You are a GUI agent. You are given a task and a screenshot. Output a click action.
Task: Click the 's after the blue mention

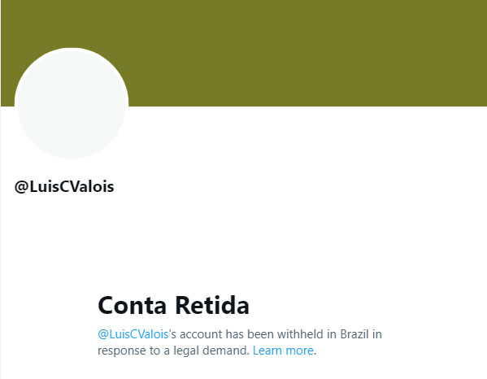(x=172, y=334)
